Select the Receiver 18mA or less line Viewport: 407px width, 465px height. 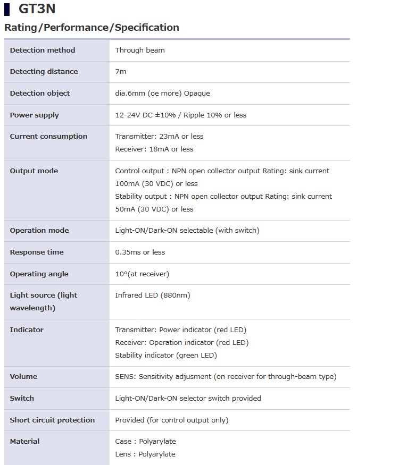(x=154, y=149)
